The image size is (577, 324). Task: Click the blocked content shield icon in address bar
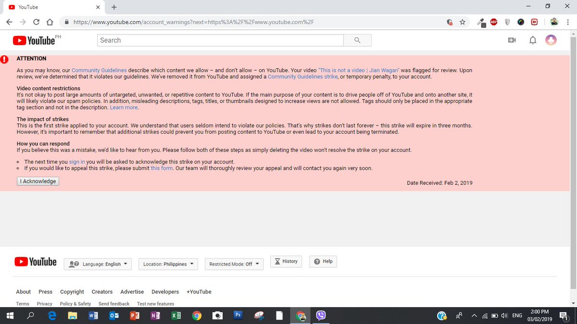coord(450,22)
